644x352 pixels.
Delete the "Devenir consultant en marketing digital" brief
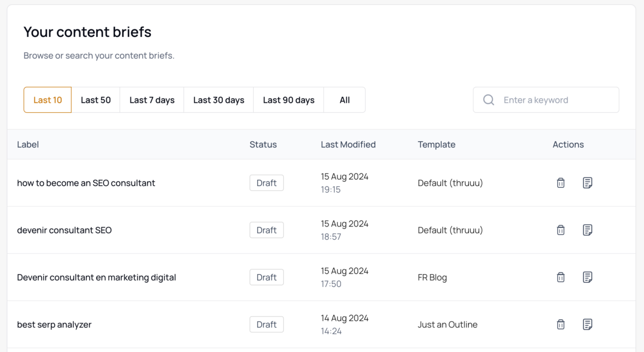(x=560, y=277)
